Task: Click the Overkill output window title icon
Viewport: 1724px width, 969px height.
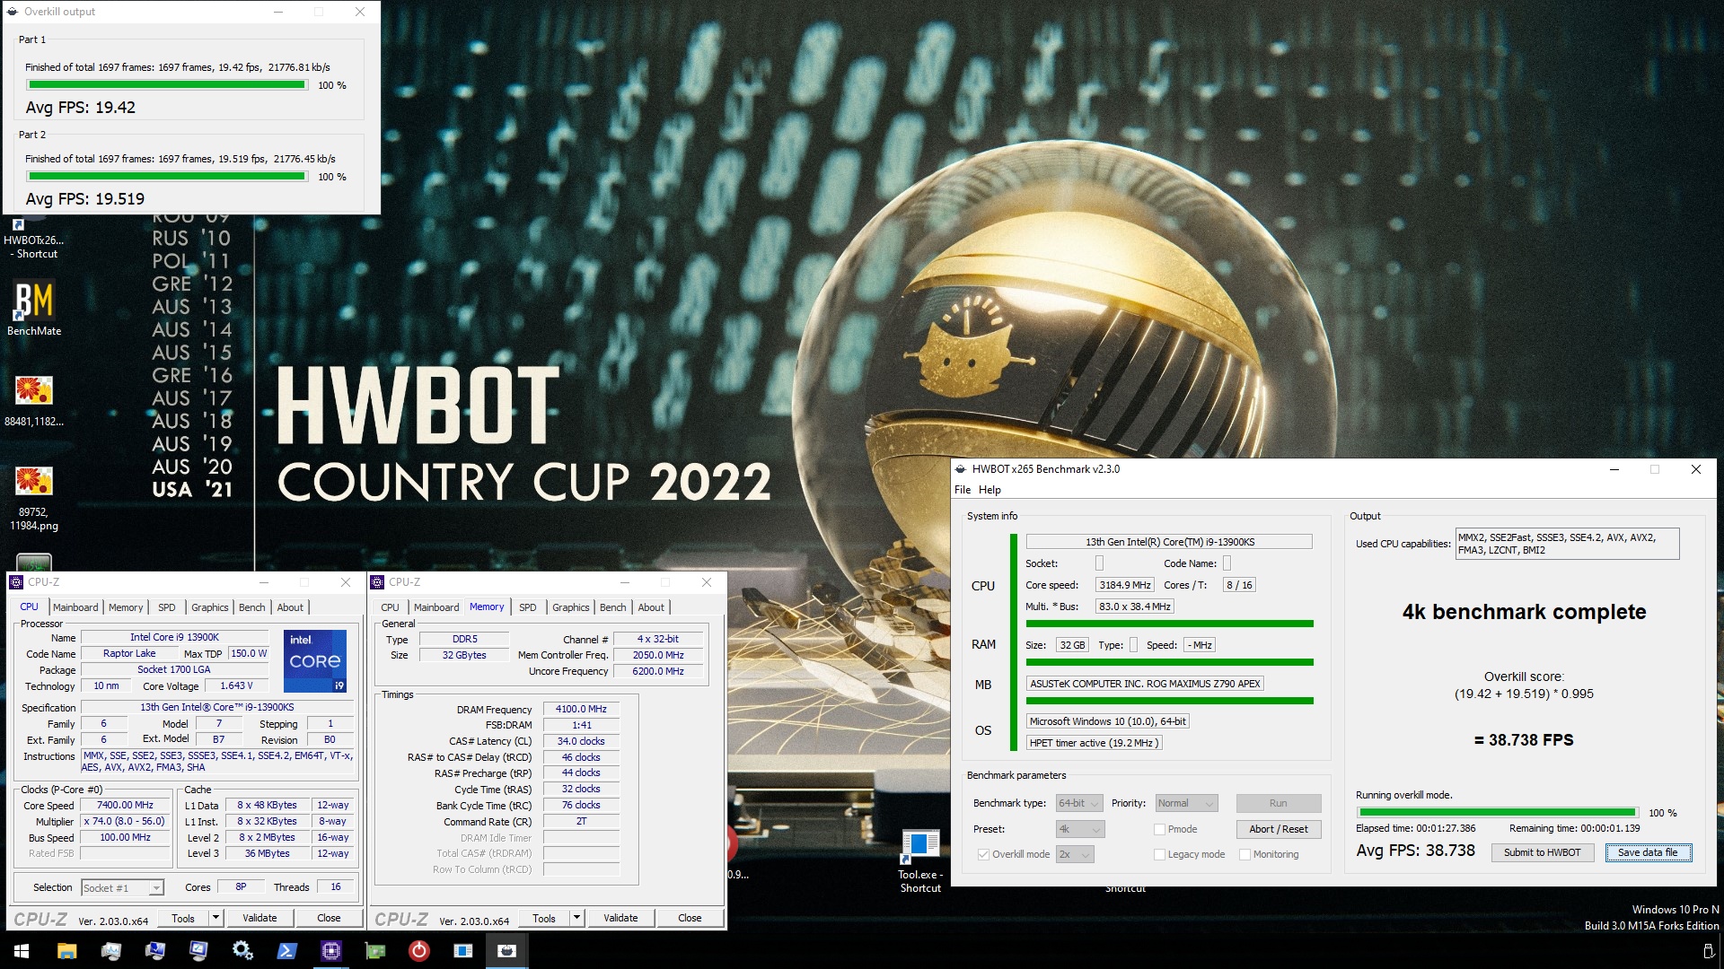Action: coord(13,12)
